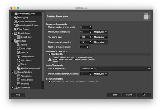
Task: Collapse the Default Image tree branch
Action: pyautogui.click(x=13, y=33)
